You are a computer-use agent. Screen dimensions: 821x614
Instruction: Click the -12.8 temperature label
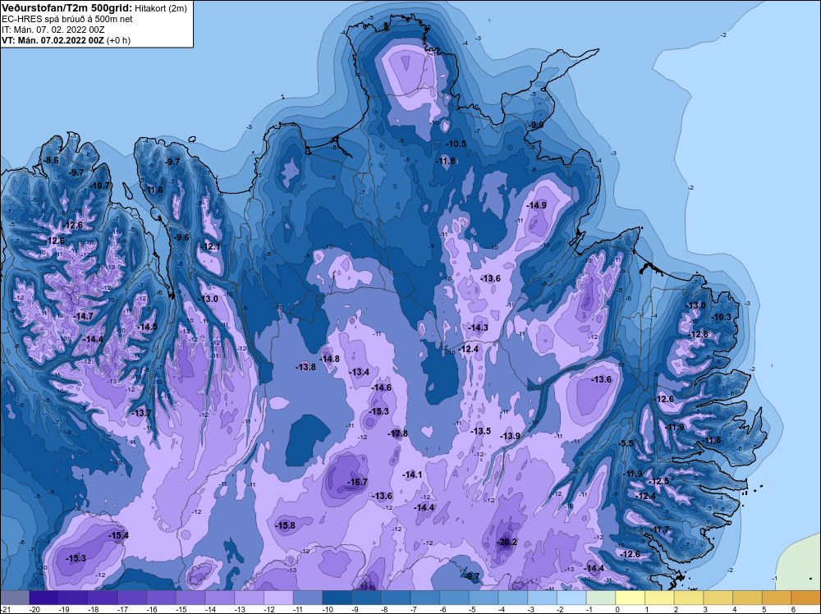pyautogui.click(x=698, y=334)
